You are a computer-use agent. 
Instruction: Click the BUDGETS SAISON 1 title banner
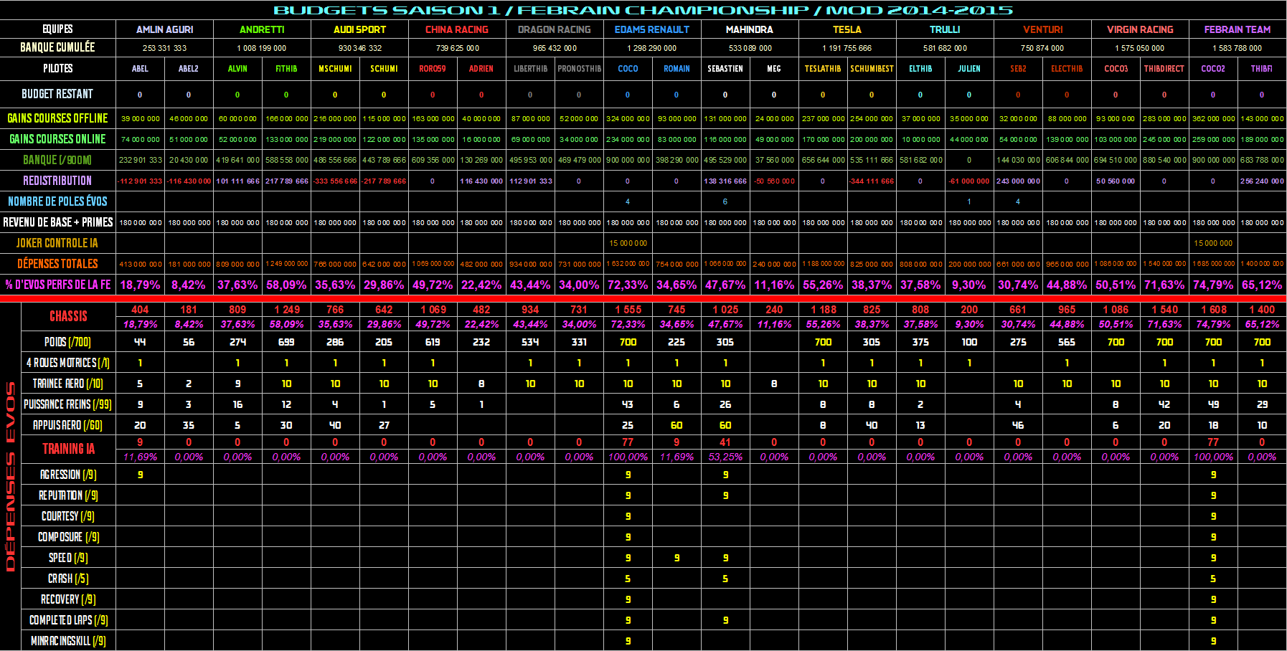click(x=643, y=10)
